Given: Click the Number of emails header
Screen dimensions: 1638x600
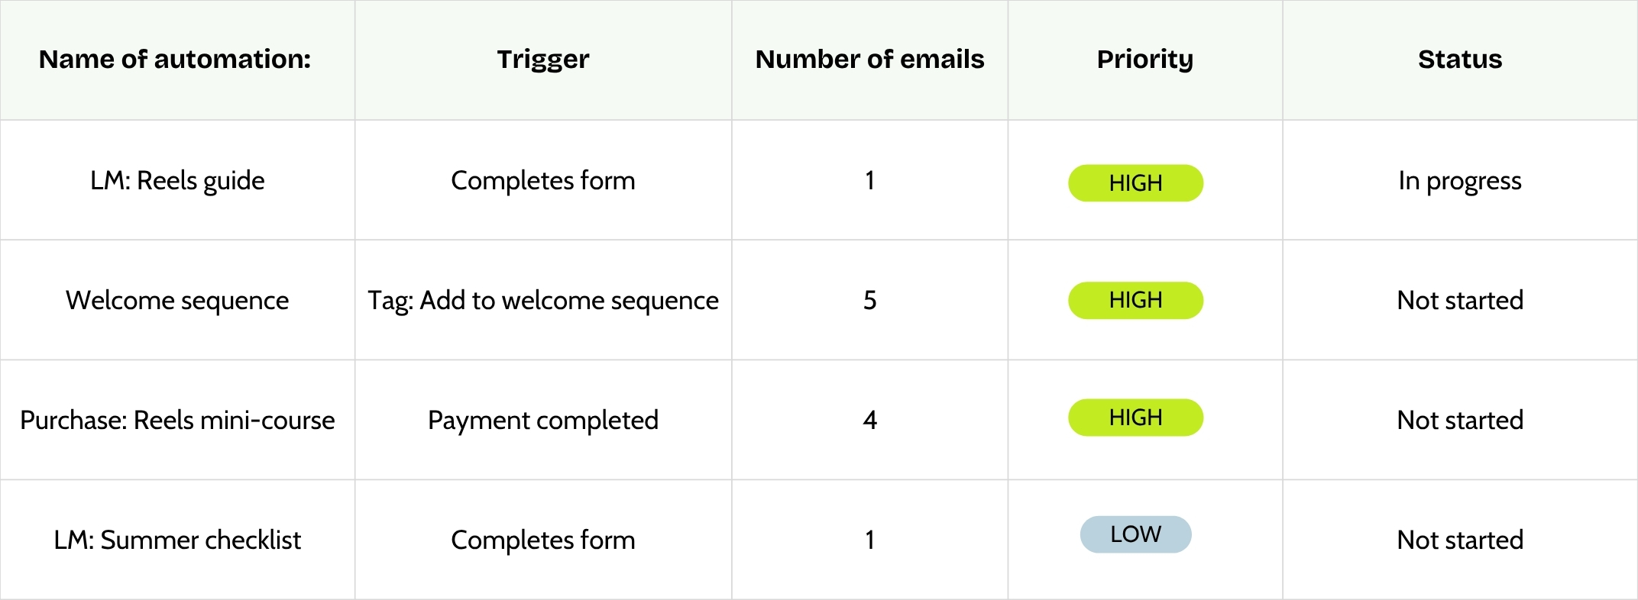Looking at the screenshot, I should (869, 60).
